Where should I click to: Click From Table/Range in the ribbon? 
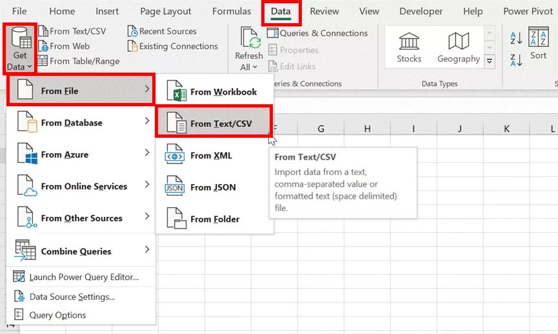(x=79, y=61)
